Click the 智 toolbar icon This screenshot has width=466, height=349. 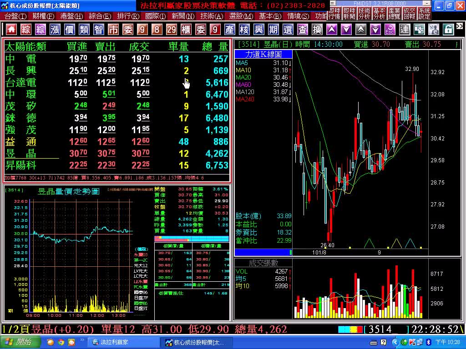99,30
